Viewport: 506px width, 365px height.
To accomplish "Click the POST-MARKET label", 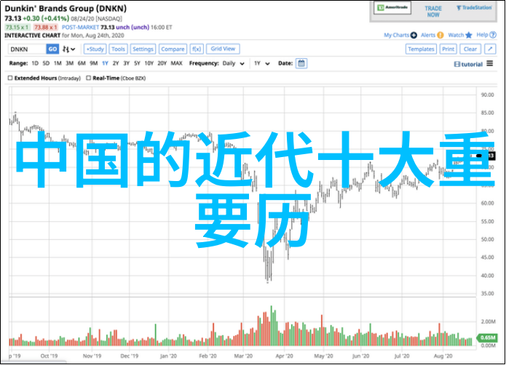I will (80, 28).
